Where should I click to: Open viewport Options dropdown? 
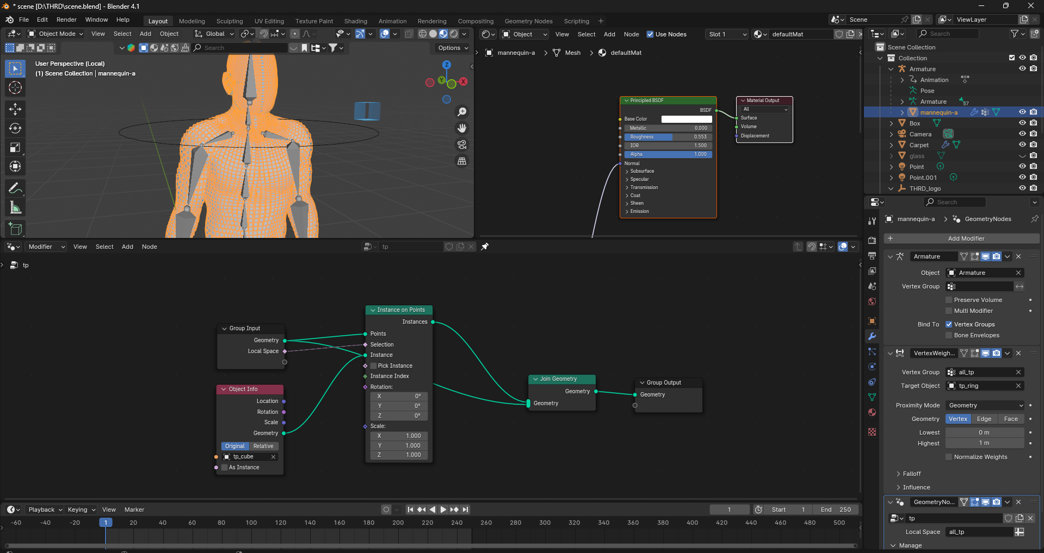click(453, 48)
